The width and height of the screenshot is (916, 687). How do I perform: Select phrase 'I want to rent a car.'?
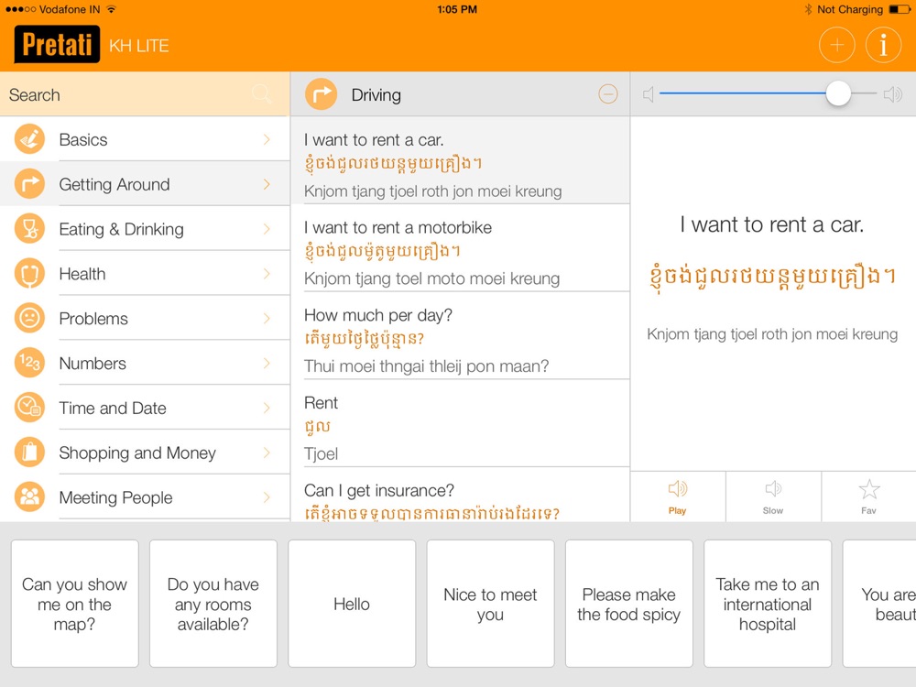(x=461, y=160)
